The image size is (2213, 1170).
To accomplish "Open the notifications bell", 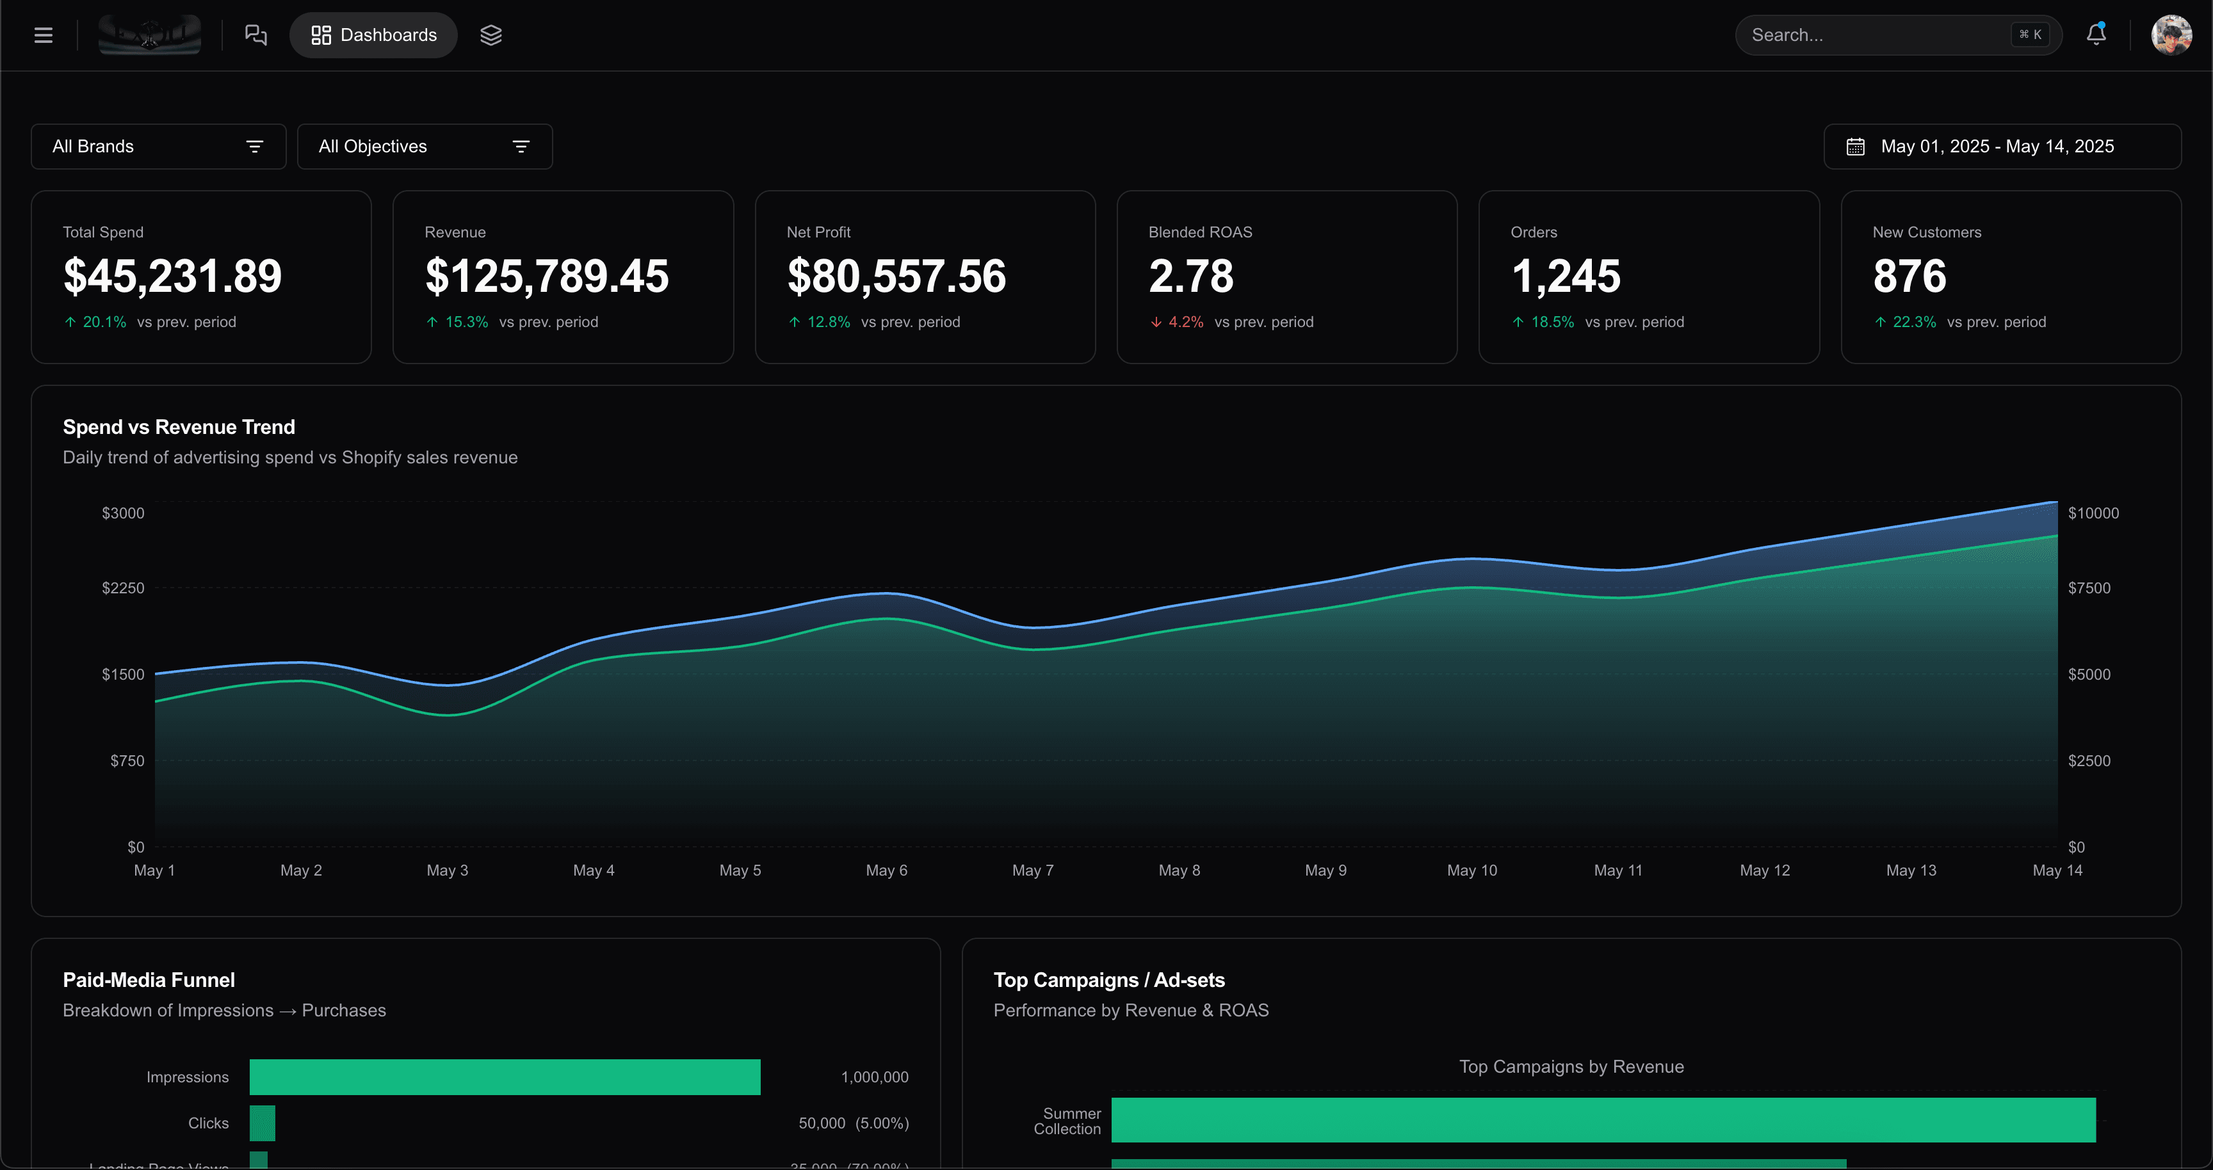I will [x=2096, y=35].
